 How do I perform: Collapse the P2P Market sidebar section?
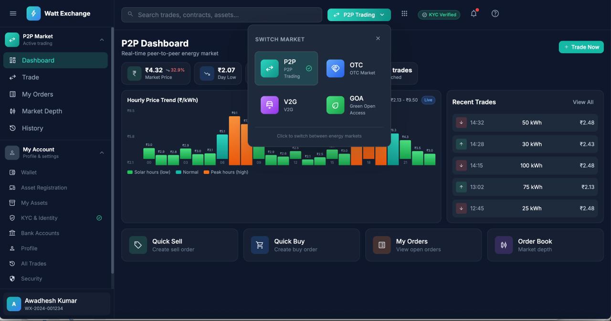(101, 40)
